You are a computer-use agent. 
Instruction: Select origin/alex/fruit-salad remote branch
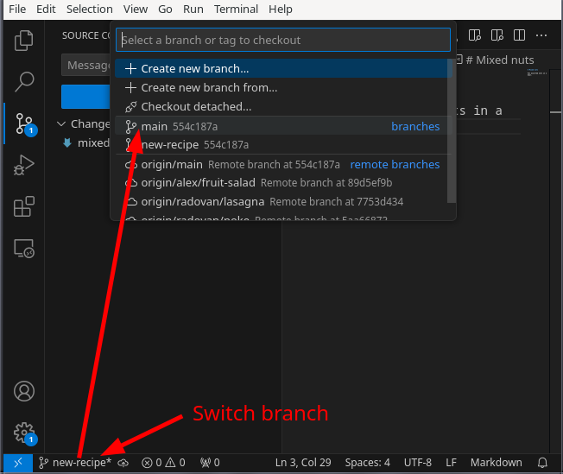coord(283,183)
